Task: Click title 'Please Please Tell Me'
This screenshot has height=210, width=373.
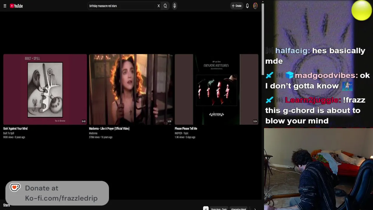Action: [x=186, y=129]
